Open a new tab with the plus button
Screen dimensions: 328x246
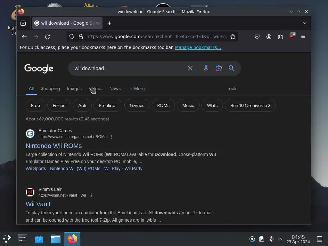(x=110, y=23)
